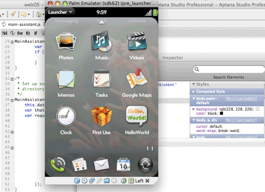Viewport: 265px width, 192px height.
Task: Click the globe mouse-integration icon in emulator status bar
Action: tap(123, 181)
